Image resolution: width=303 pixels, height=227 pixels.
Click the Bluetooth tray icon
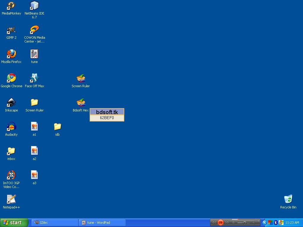[x=275, y=223]
